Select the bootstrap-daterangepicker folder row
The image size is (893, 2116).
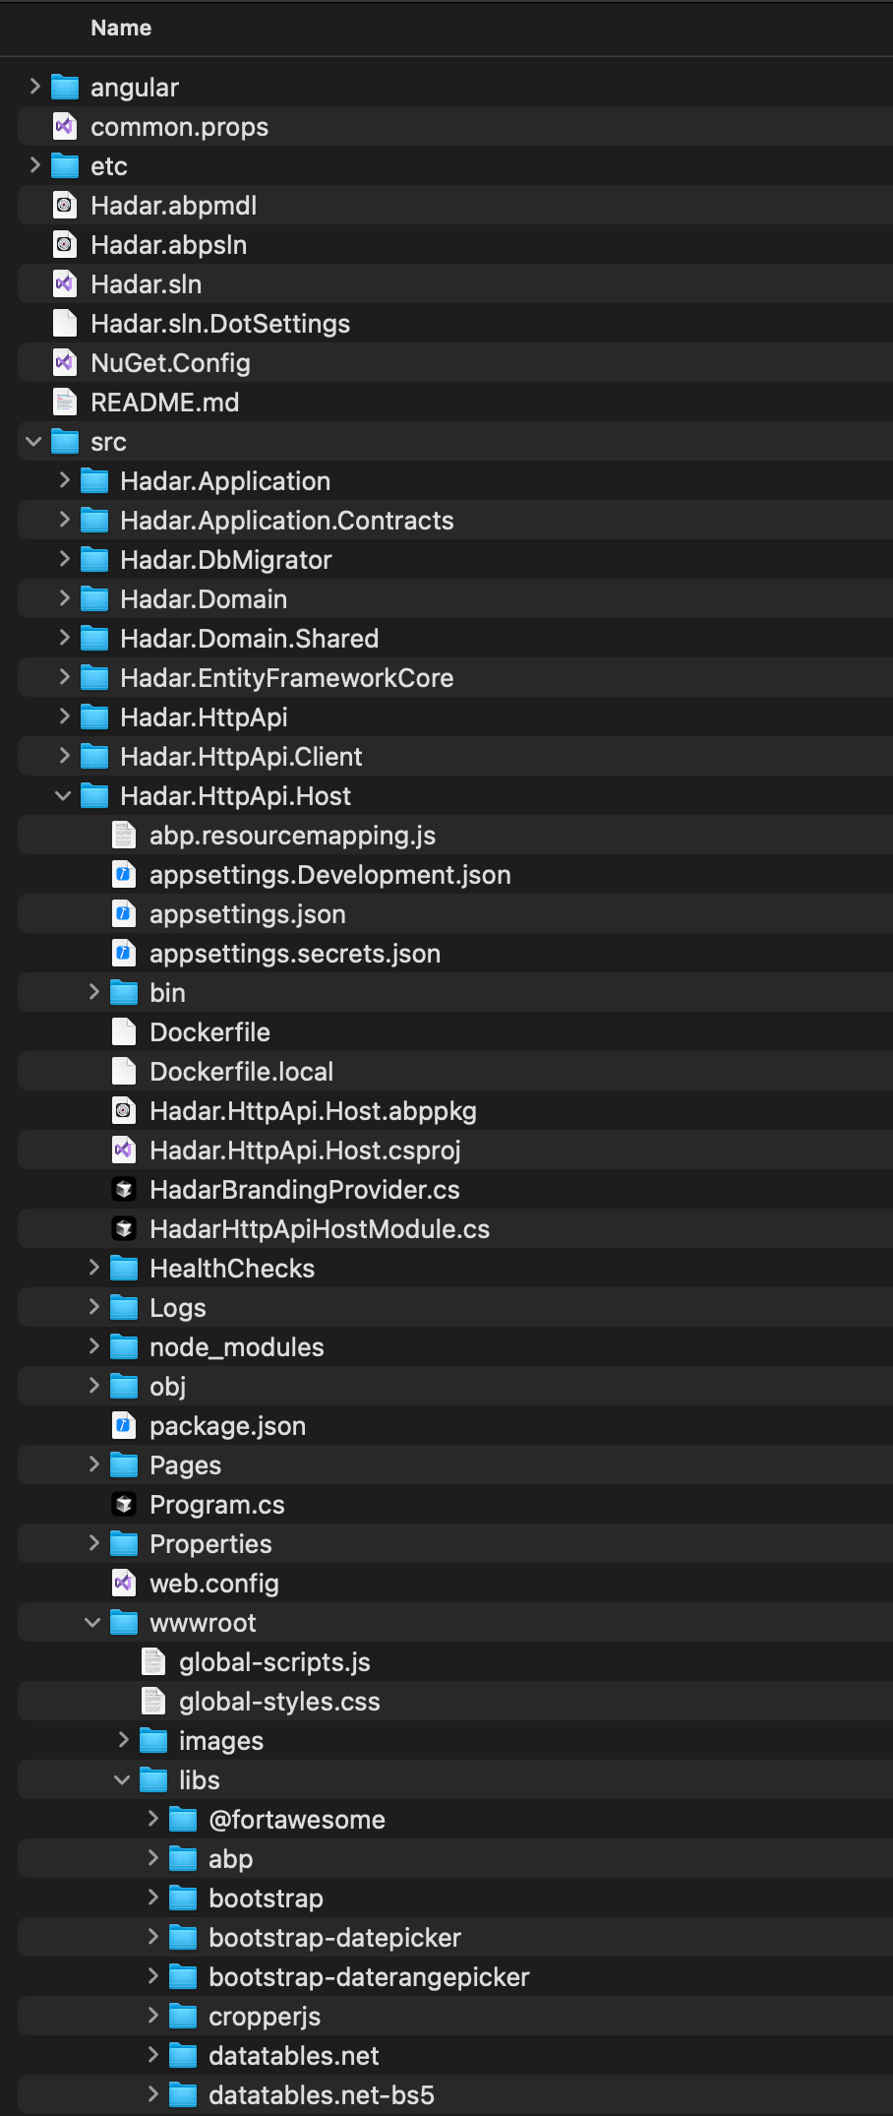click(x=455, y=1976)
